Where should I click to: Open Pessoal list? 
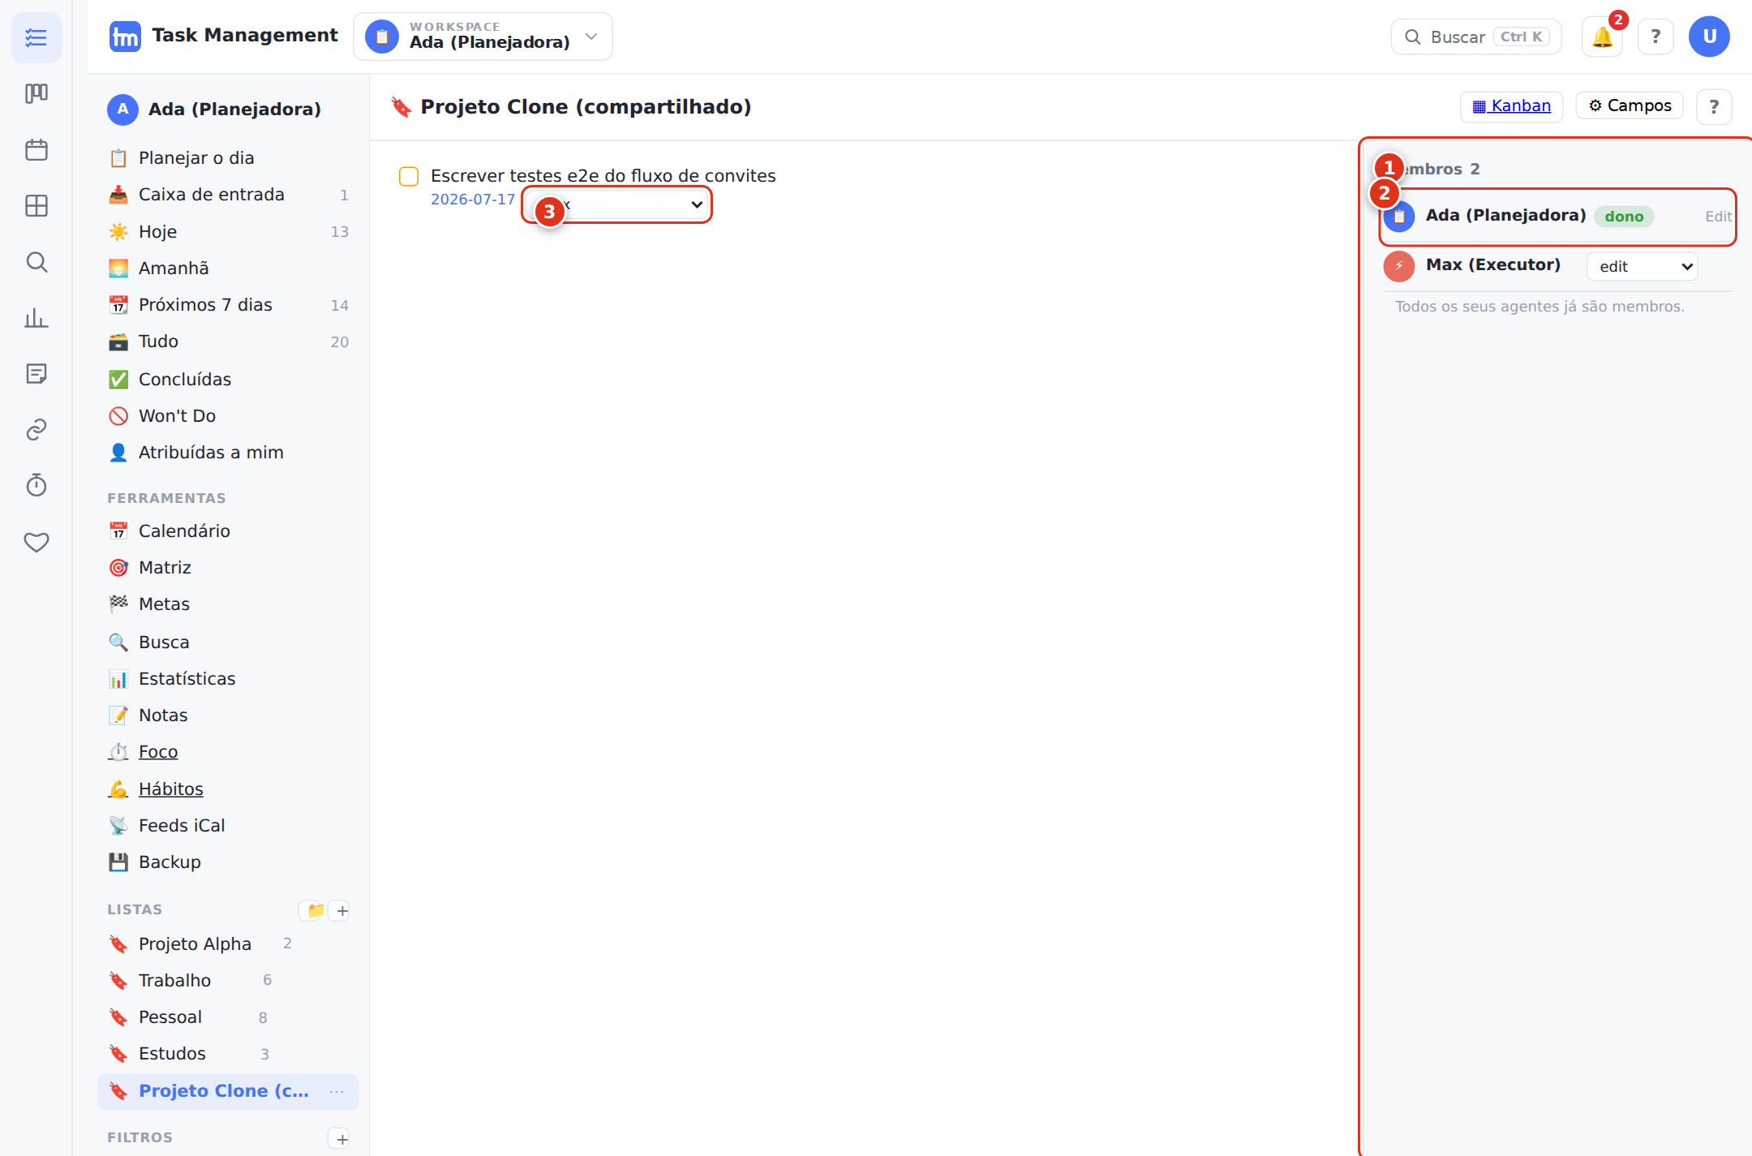(x=227, y=1017)
